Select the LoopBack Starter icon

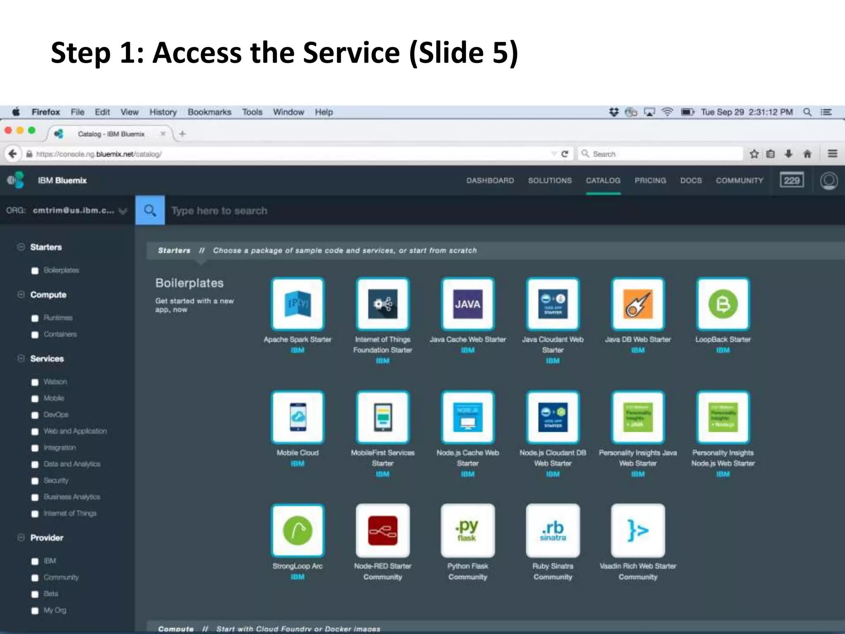[x=723, y=304]
